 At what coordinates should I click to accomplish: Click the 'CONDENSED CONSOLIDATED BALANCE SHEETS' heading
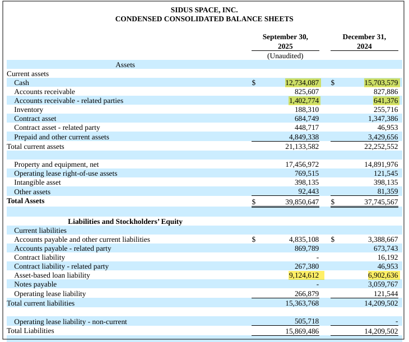click(x=204, y=19)
